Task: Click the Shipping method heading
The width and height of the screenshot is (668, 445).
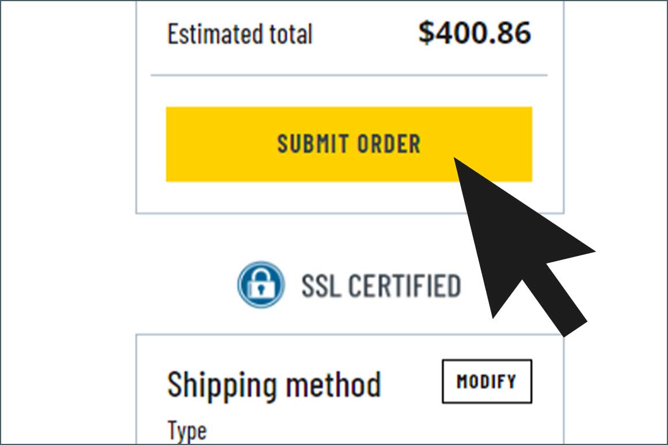Action: coord(274,386)
